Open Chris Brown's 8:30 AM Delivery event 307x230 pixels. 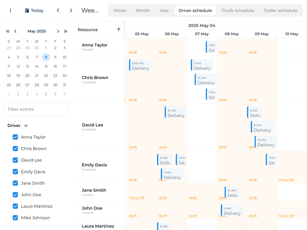click(x=140, y=65)
